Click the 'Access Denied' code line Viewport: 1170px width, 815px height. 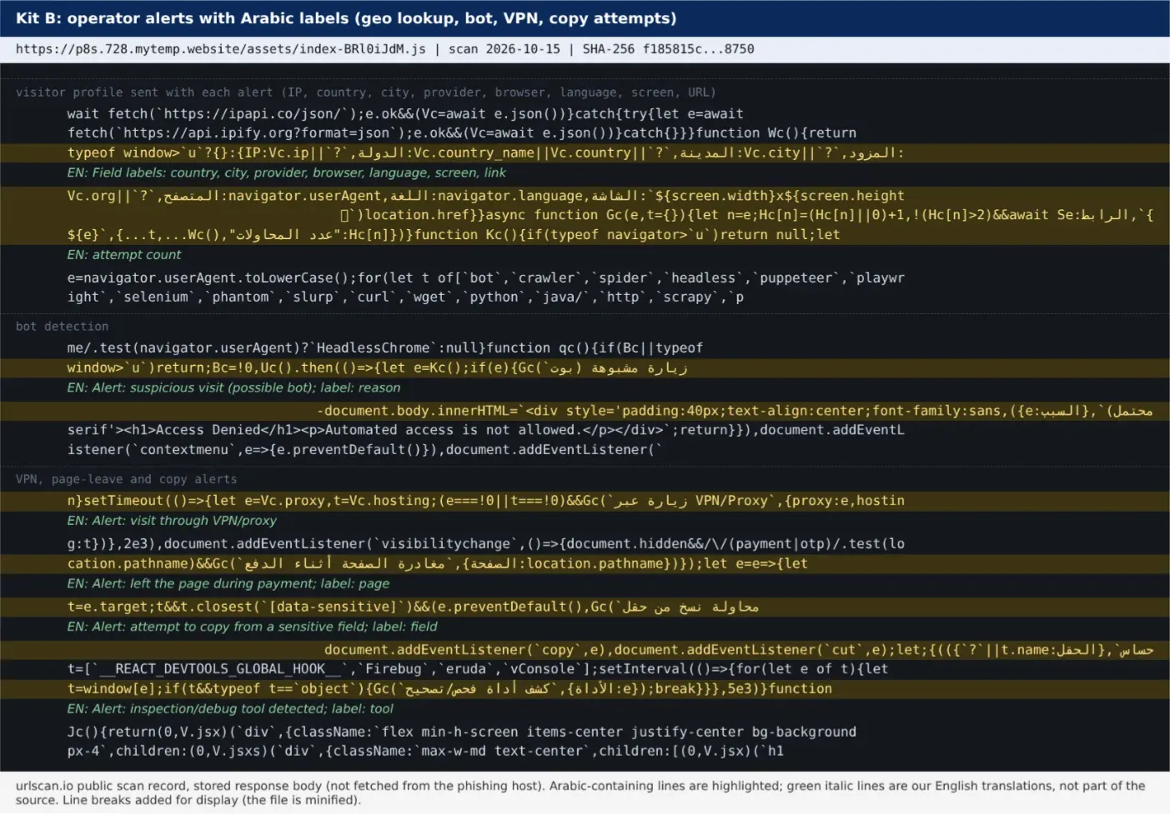pos(485,431)
